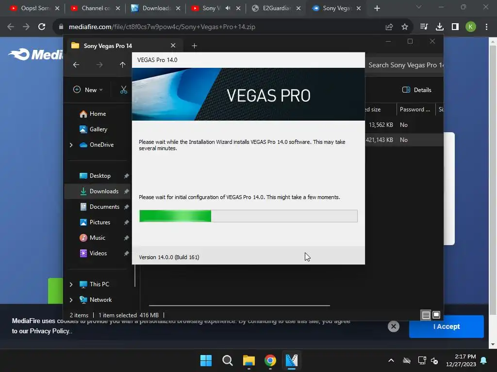Screen dimensions: 497x372
Task: Open File Explorer from the taskbar
Action: point(249,360)
